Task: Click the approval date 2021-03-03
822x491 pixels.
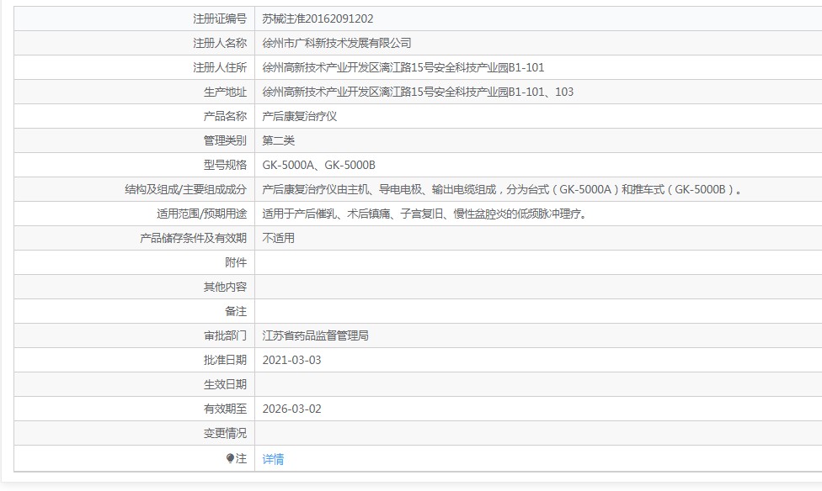Action: 291,360
